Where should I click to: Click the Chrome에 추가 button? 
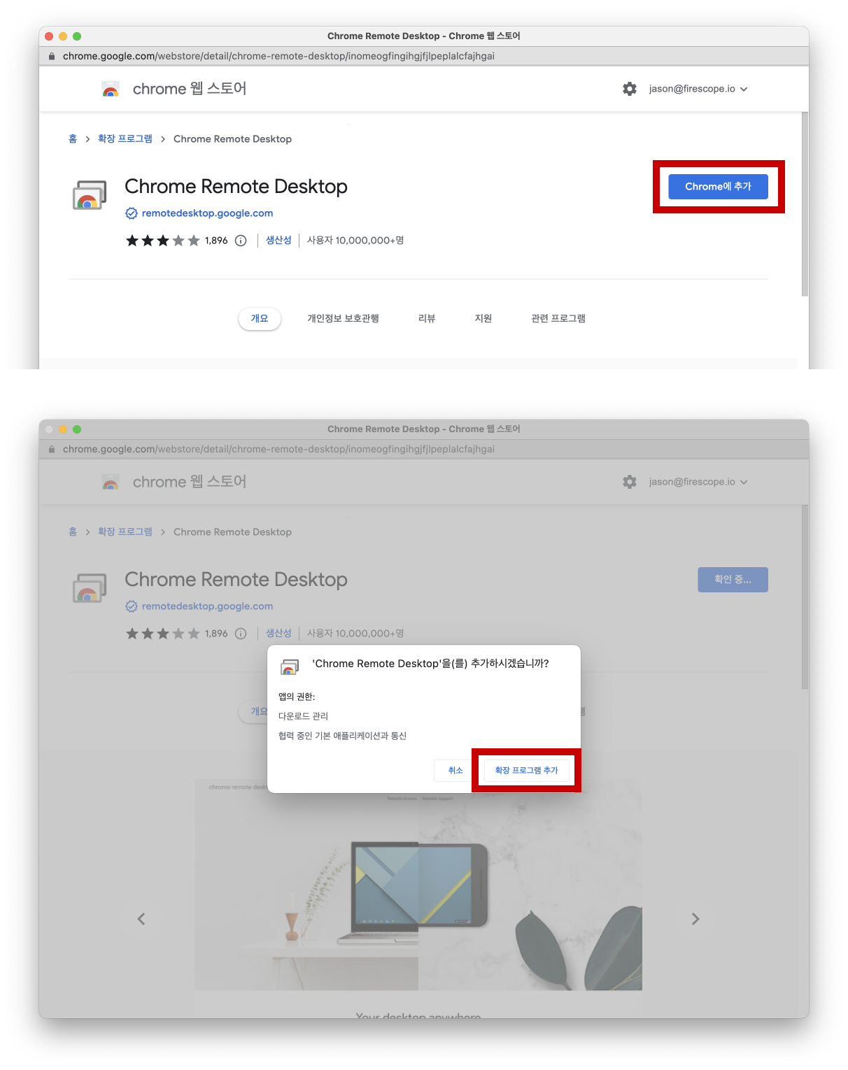(718, 187)
